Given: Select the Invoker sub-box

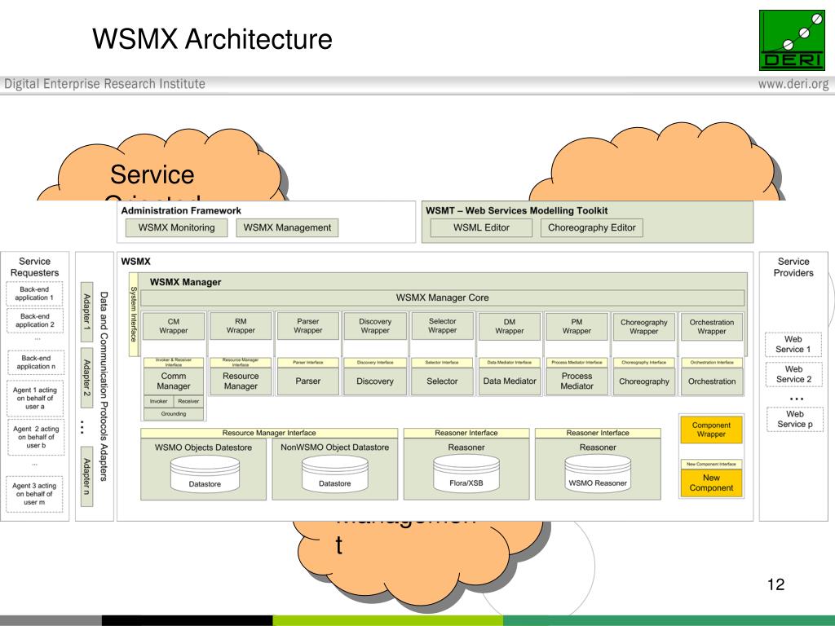Looking at the screenshot, I should point(159,401).
